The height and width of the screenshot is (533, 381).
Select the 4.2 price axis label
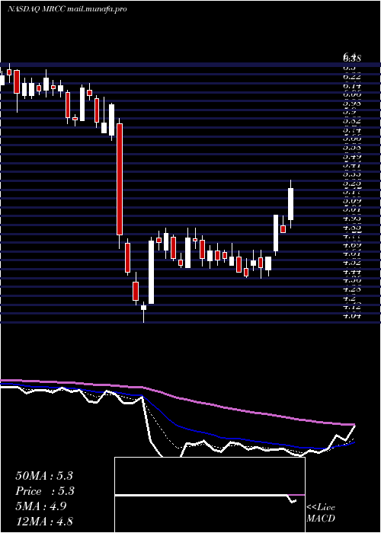(x=349, y=298)
